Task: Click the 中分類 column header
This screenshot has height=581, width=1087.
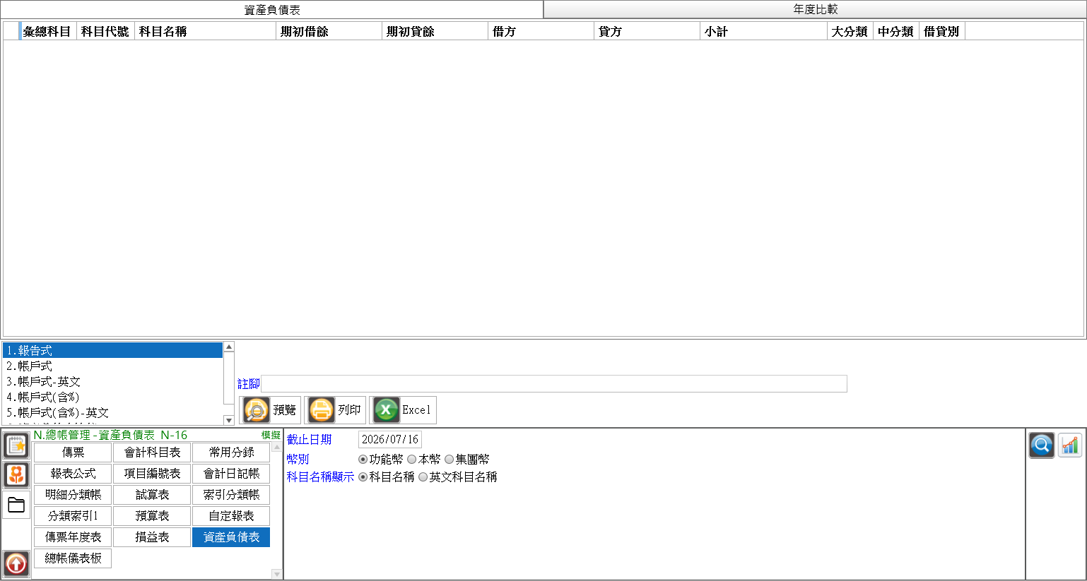Action: tap(896, 32)
